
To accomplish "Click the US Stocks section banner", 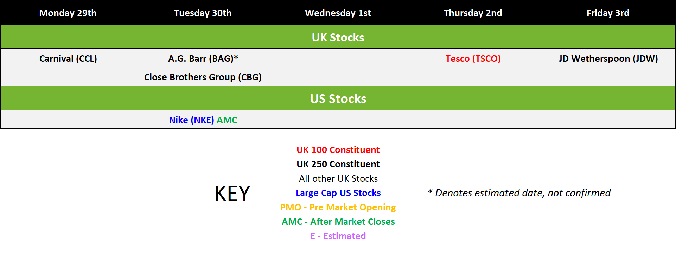I will pos(338,99).
